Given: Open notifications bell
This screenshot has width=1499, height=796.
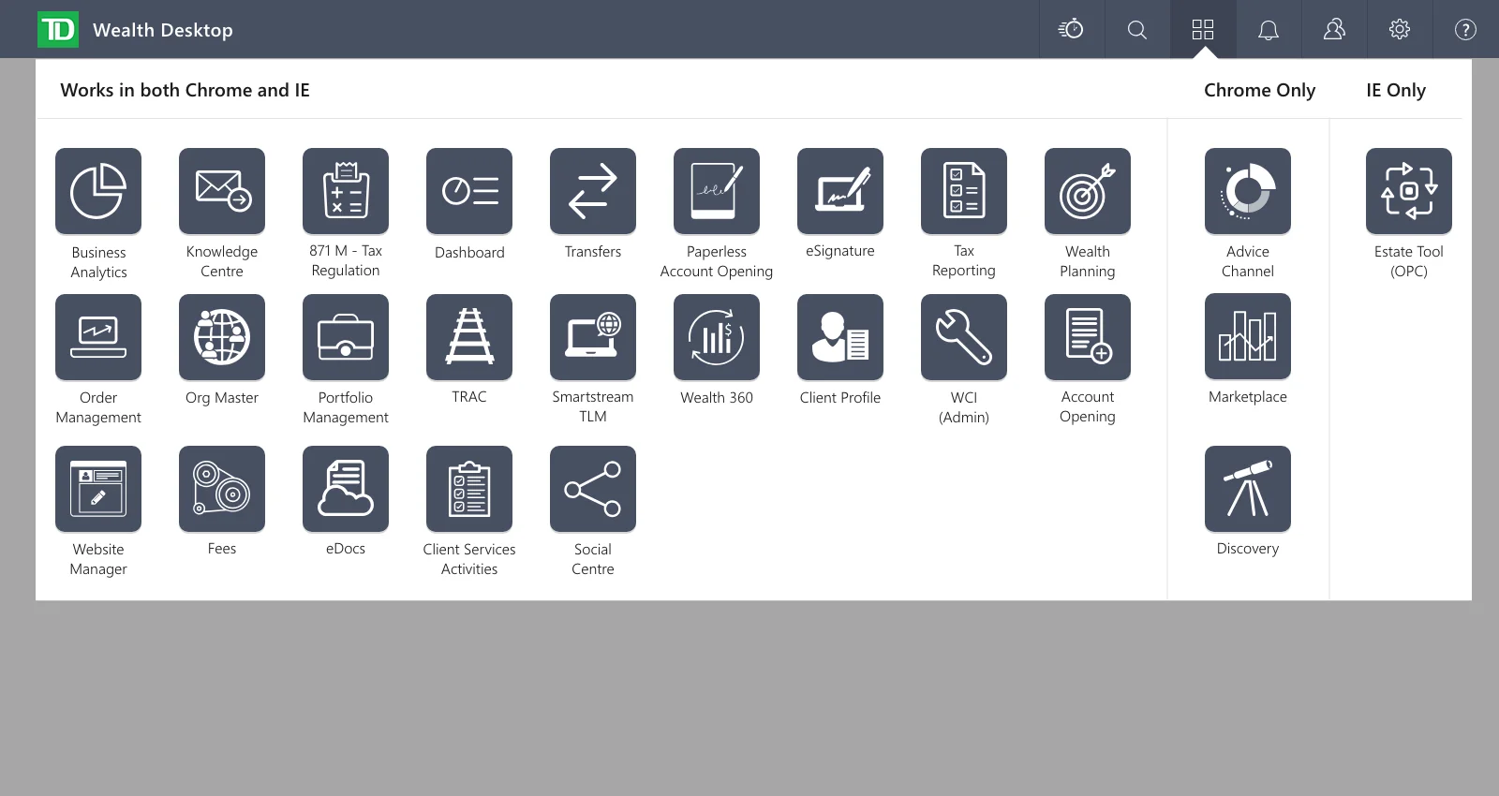Looking at the screenshot, I should [1269, 29].
